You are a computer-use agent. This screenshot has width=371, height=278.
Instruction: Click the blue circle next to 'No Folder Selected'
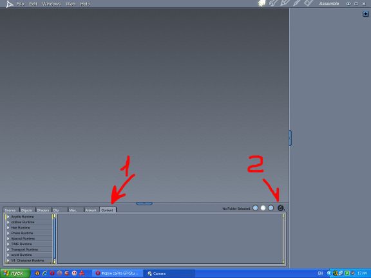(255, 208)
